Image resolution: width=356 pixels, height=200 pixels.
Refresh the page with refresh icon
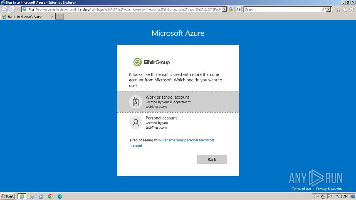pyautogui.click(x=239, y=9)
